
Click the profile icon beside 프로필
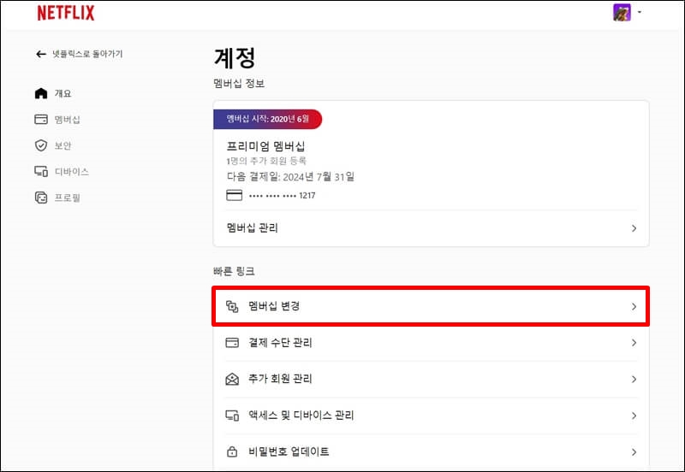pos(41,198)
